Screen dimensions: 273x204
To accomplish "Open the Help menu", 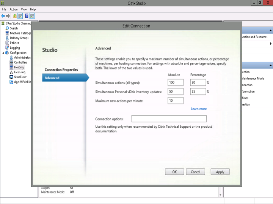I will pos(33,9).
